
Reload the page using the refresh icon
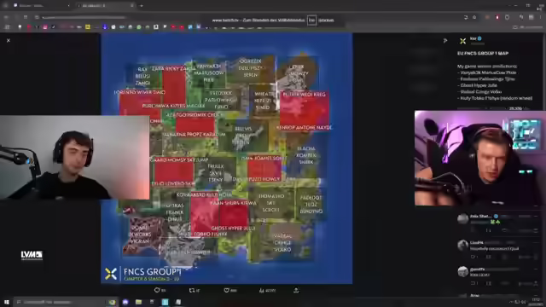click(x=26, y=17)
